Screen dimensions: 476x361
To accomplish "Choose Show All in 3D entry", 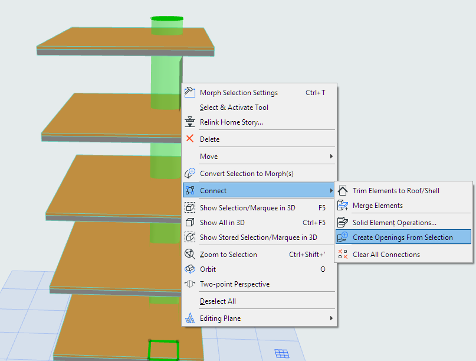I will pyautogui.click(x=260, y=222).
